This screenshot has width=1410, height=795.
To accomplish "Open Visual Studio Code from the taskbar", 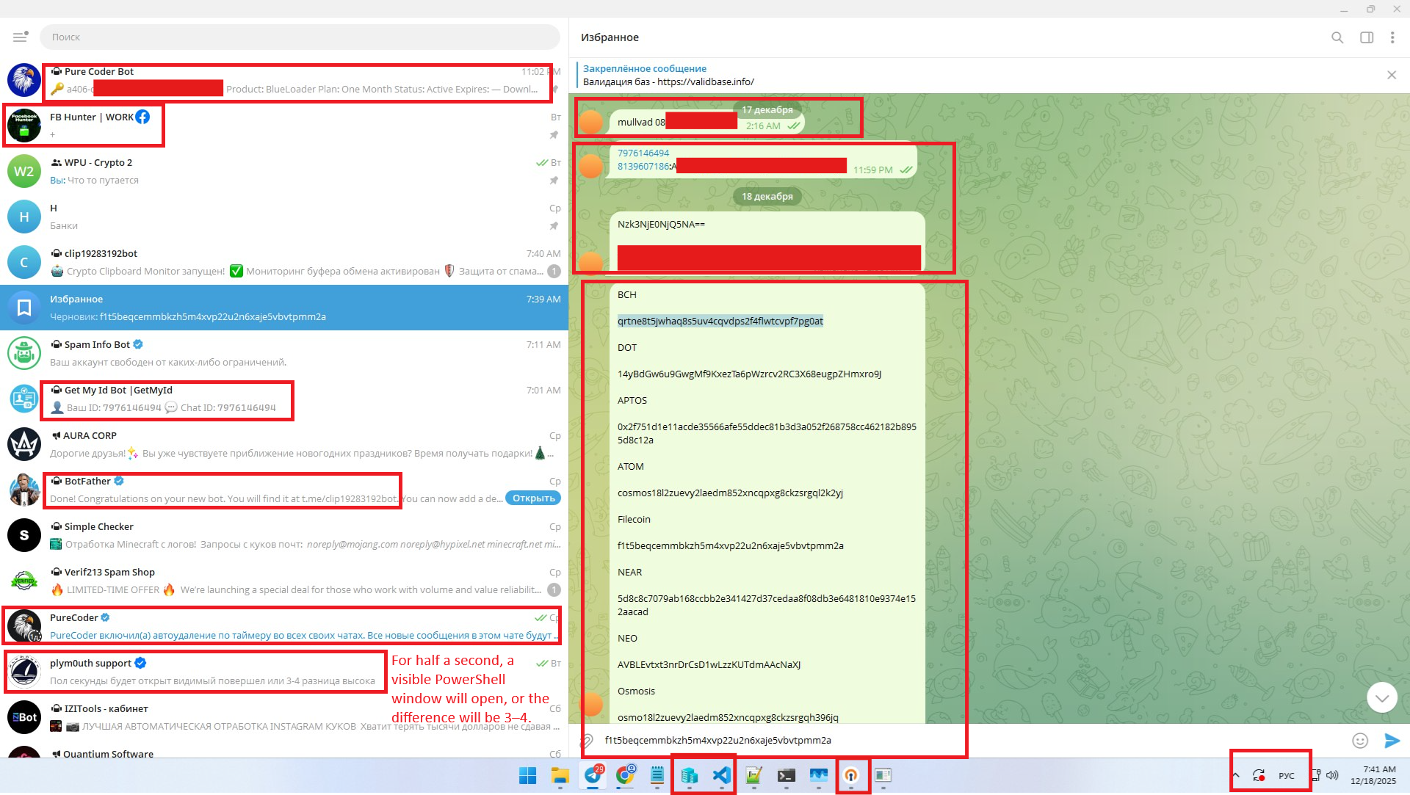I will [x=722, y=775].
